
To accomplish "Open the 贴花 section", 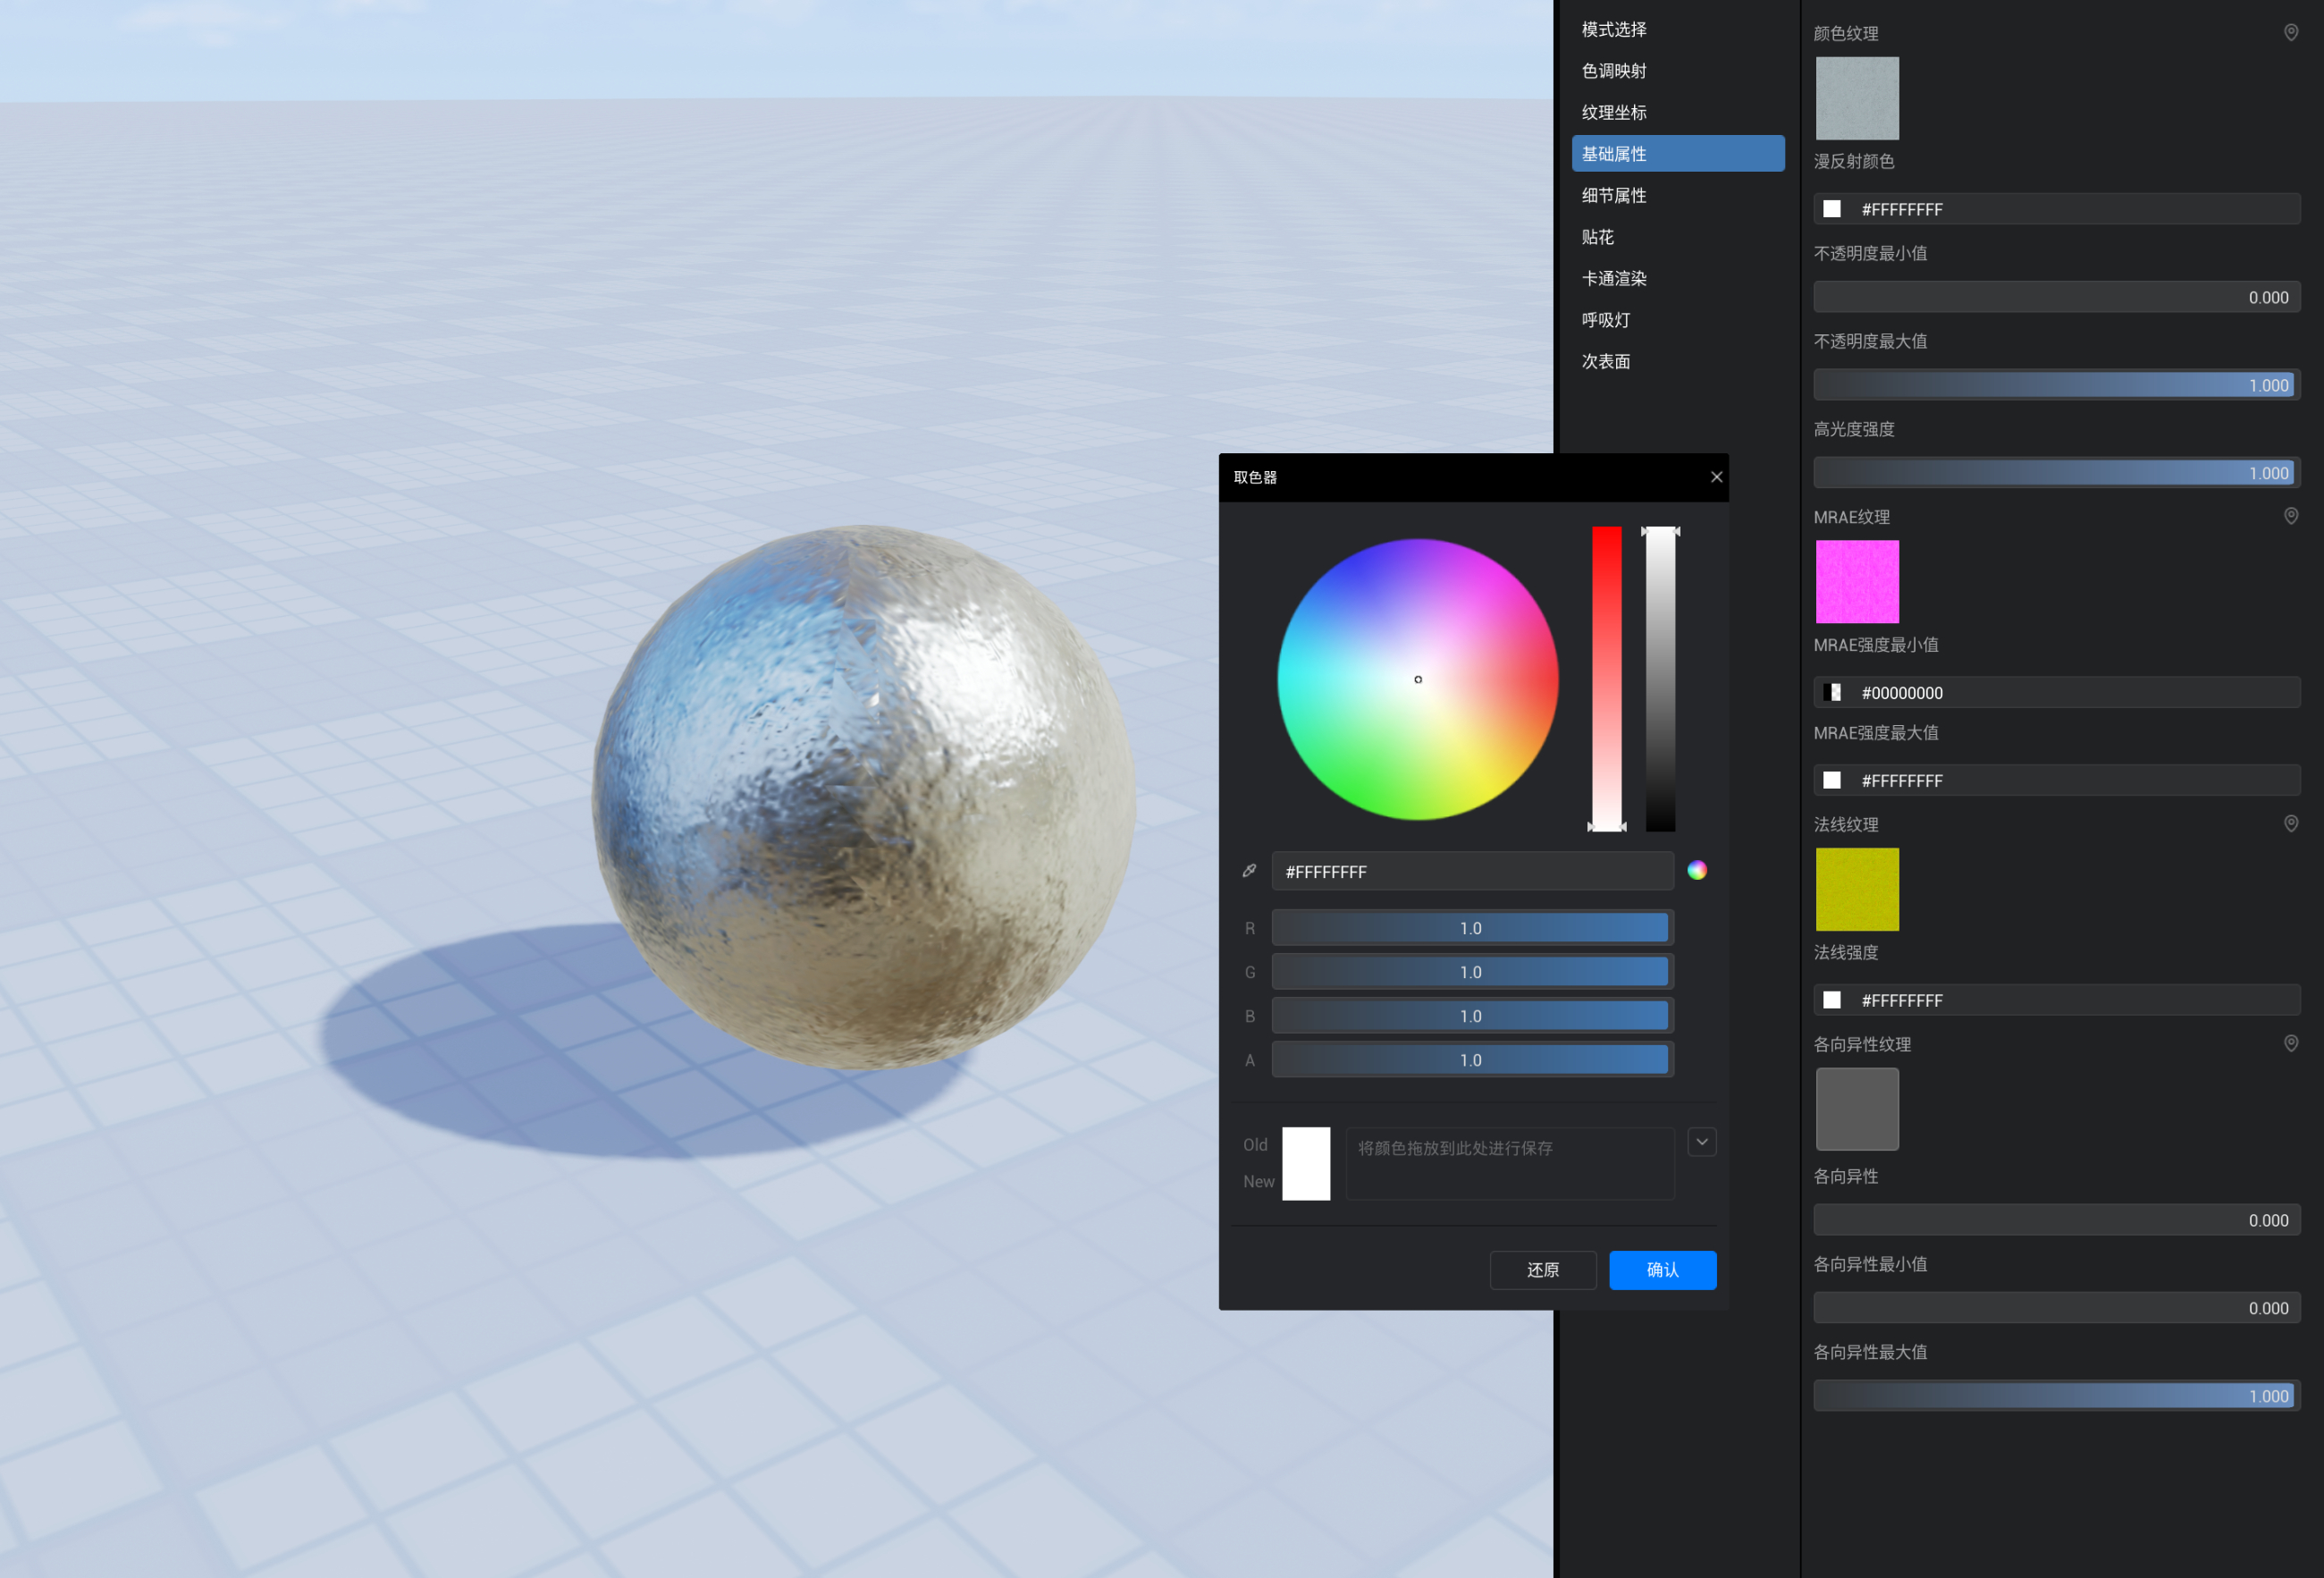I will (1678, 237).
